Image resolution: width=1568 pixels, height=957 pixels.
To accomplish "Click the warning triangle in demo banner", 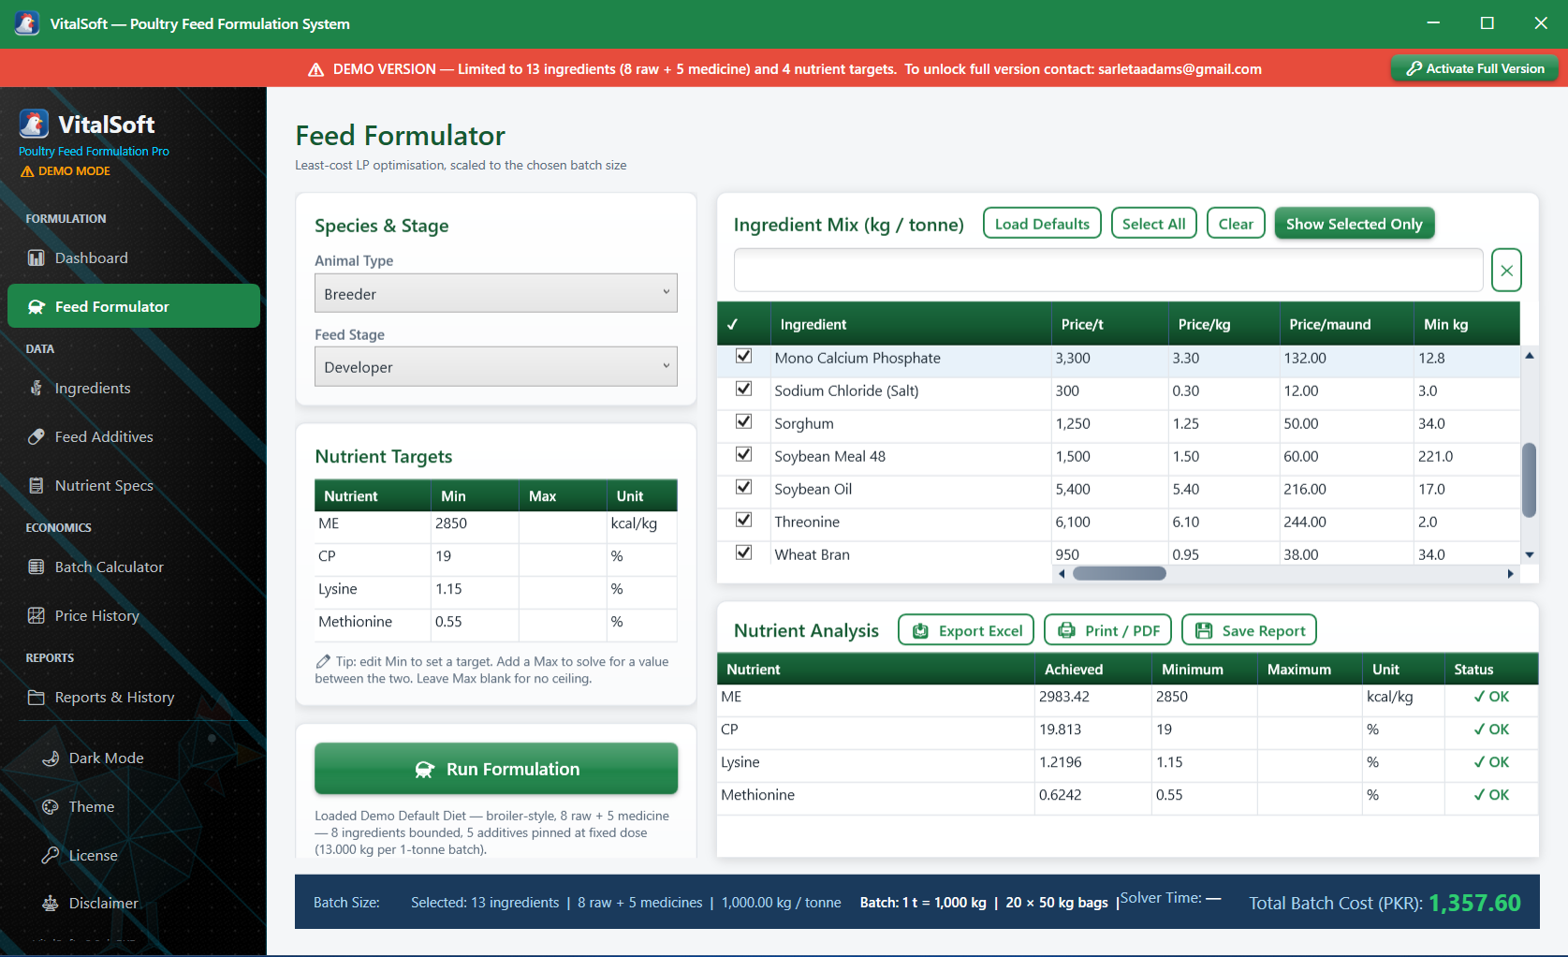I will coord(316,69).
